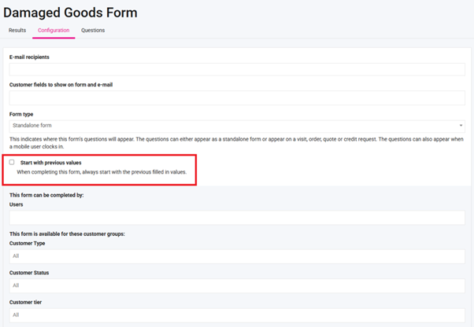The image size is (474, 327).
Task: Expand the Customer Status selector
Action: 236,285
